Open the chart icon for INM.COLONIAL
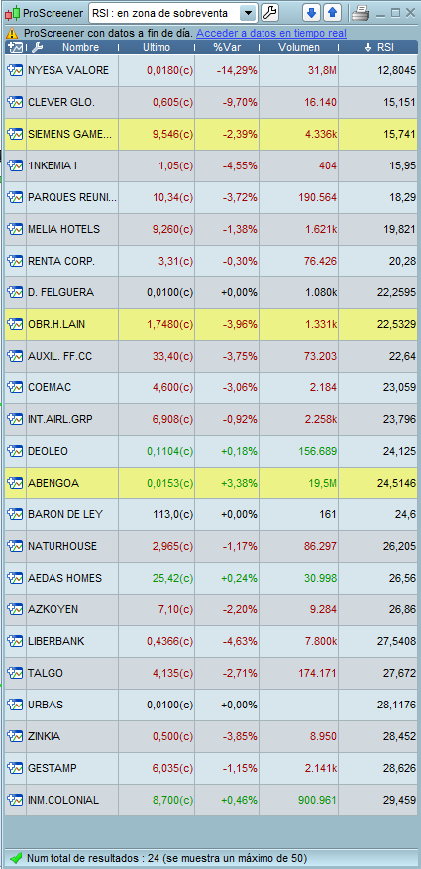This screenshot has width=421, height=869. (15, 800)
